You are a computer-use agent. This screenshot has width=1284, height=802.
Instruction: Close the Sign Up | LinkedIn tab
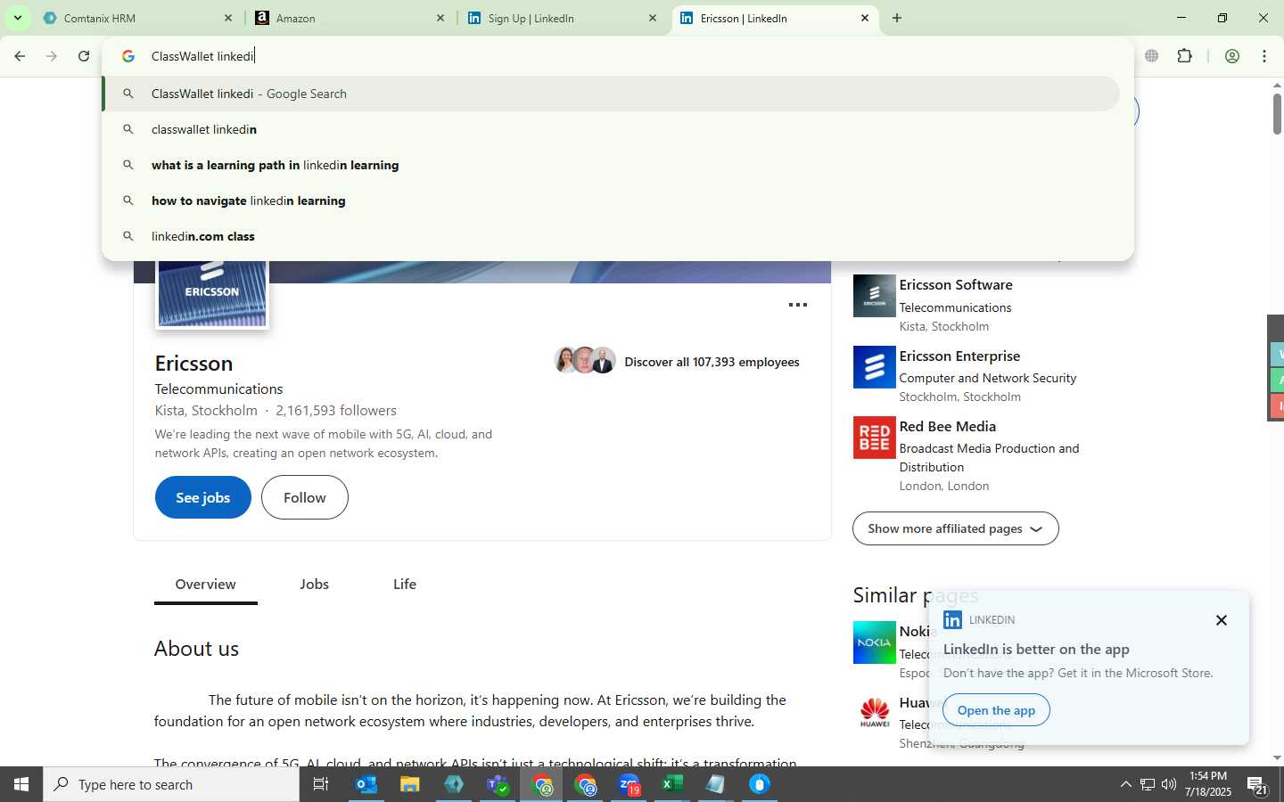[x=652, y=18]
